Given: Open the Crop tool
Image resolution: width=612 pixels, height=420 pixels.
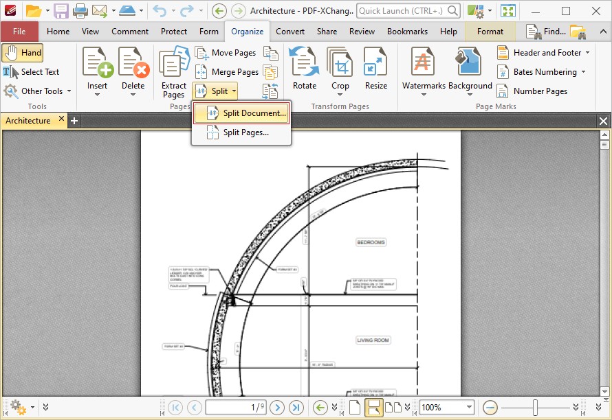Looking at the screenshot, I should (340, 69).
